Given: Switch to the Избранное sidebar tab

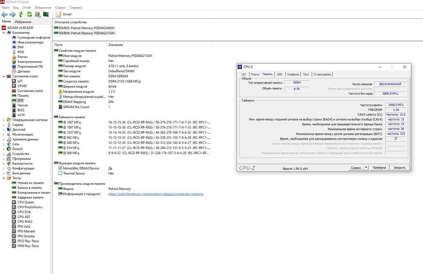Looking at the screenshot, I should click(x=23, y=22).
